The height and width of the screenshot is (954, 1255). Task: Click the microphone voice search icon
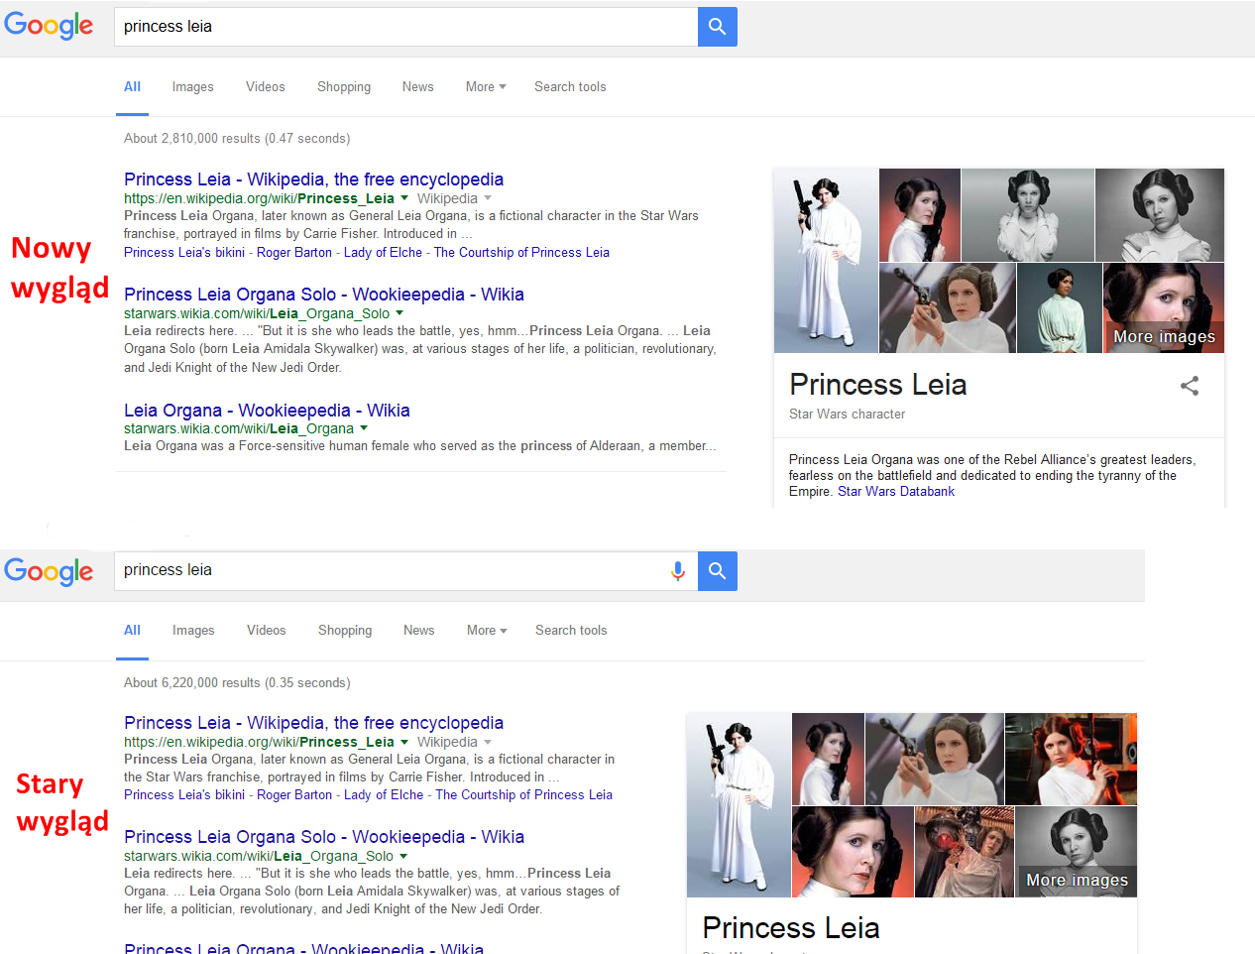pos(678,571)
